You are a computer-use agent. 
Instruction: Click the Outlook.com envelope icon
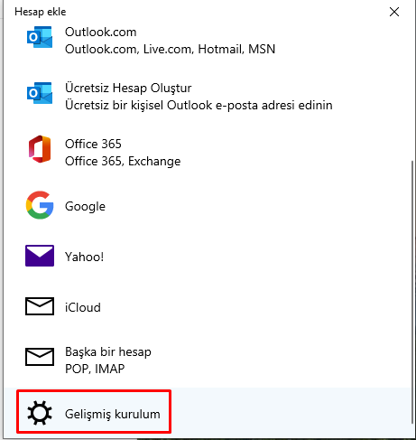point(40,37)
